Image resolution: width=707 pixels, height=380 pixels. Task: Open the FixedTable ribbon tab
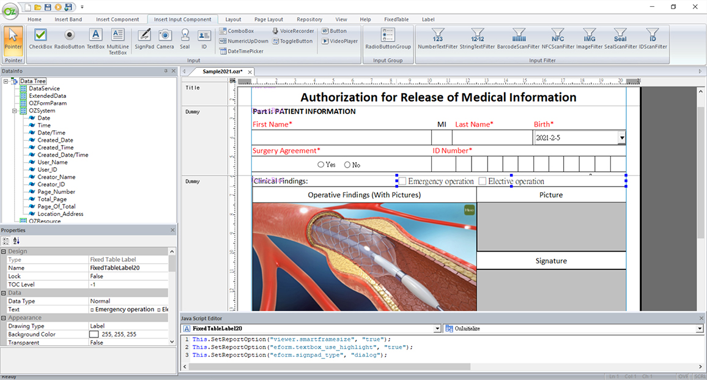pos(396,19)
